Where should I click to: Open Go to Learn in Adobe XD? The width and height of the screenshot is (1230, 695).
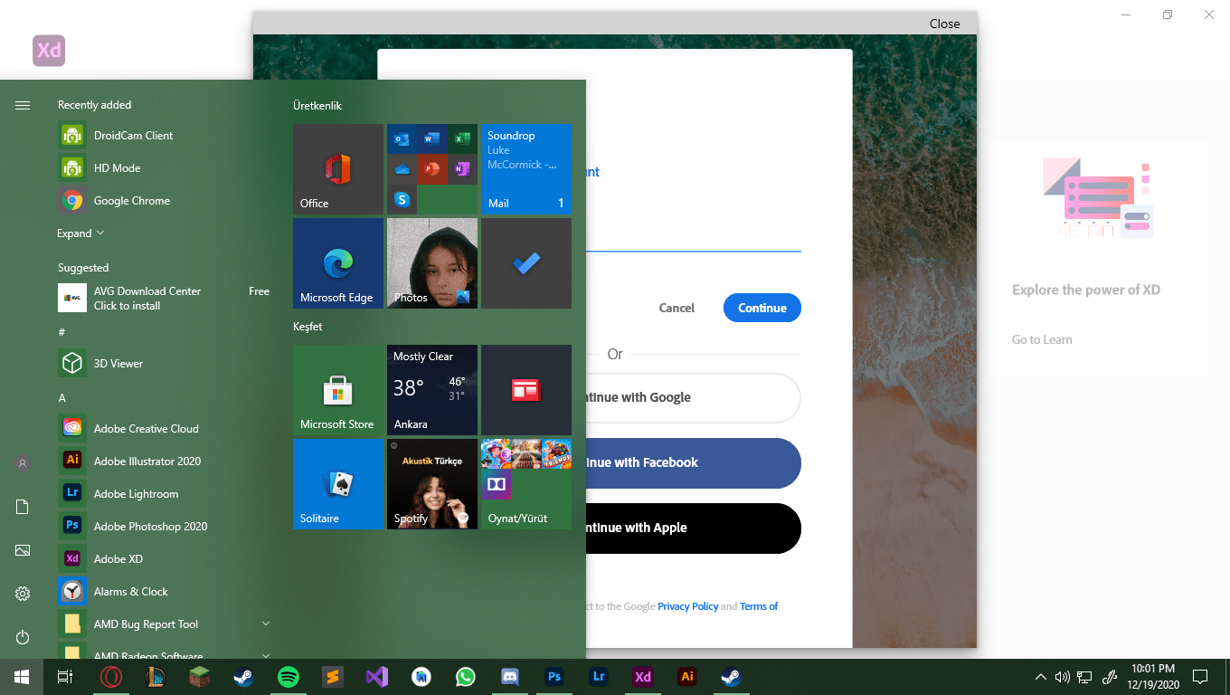click(x=1042, y=339)
